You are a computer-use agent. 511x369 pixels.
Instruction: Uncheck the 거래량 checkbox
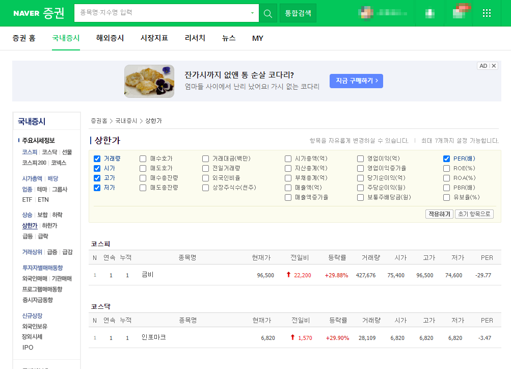pos(97,159)
